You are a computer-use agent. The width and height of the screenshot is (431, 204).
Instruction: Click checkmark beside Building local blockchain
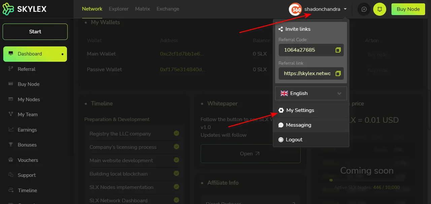tap(176, 174)
